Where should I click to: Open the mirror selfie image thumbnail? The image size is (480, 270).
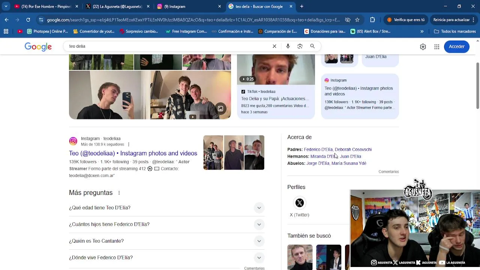click(109, 95)
